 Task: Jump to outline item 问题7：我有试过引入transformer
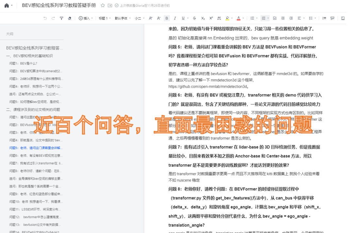[x=36, y=163]
